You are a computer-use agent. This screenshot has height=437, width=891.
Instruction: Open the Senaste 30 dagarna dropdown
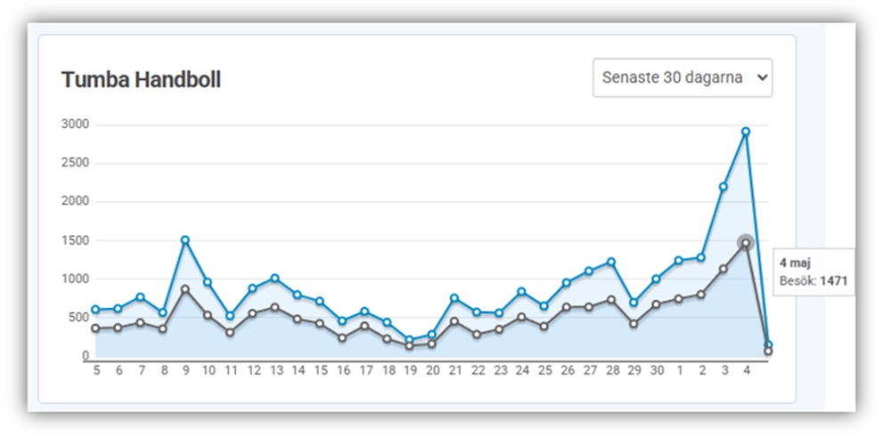click(683, 77)
